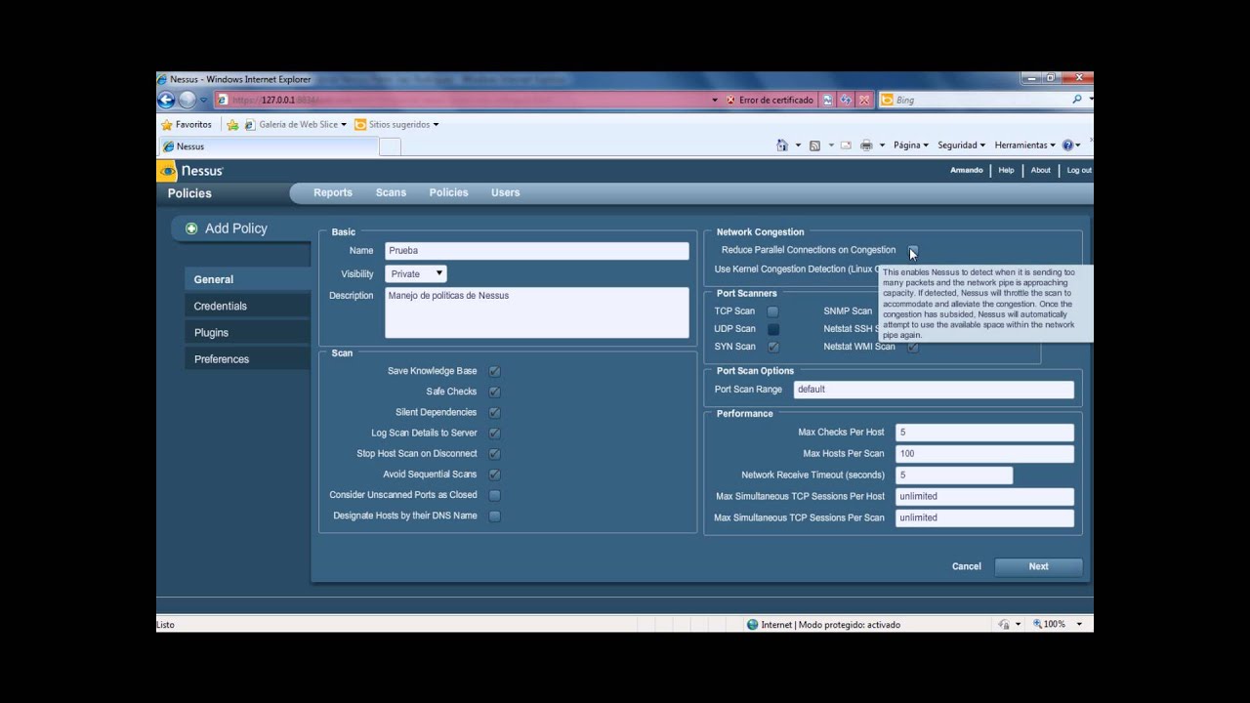This screenshot has width=1250, height=703.
Task: Select the General section in sidebar
Action: 247,279
